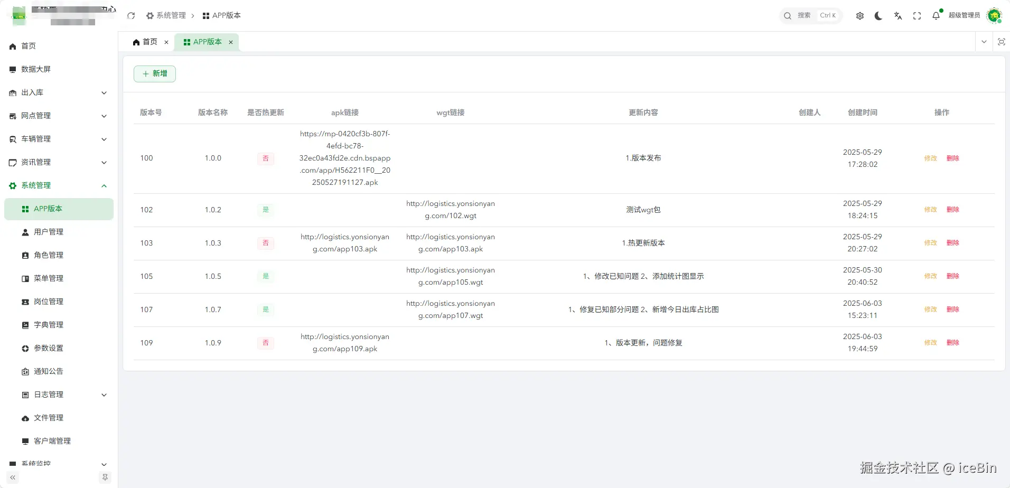
Task: Open 客户端管理 in the sidebar
Action: coord(59,441)
